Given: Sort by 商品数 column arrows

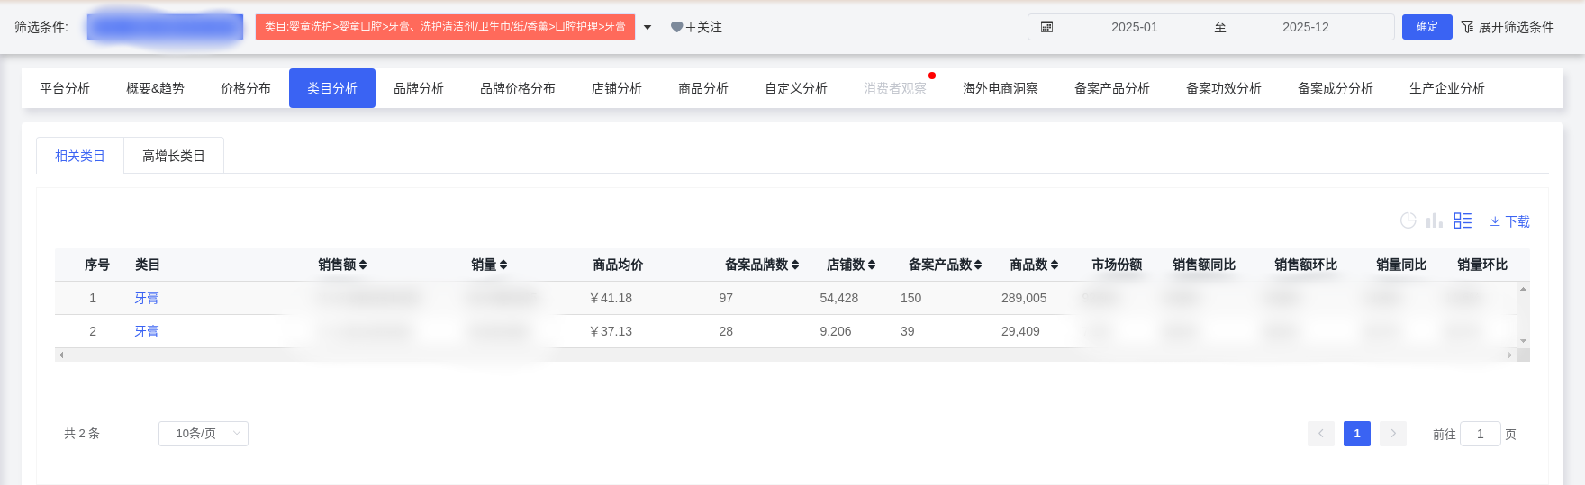Looking at the screenshot, I should coord(1055,265).
